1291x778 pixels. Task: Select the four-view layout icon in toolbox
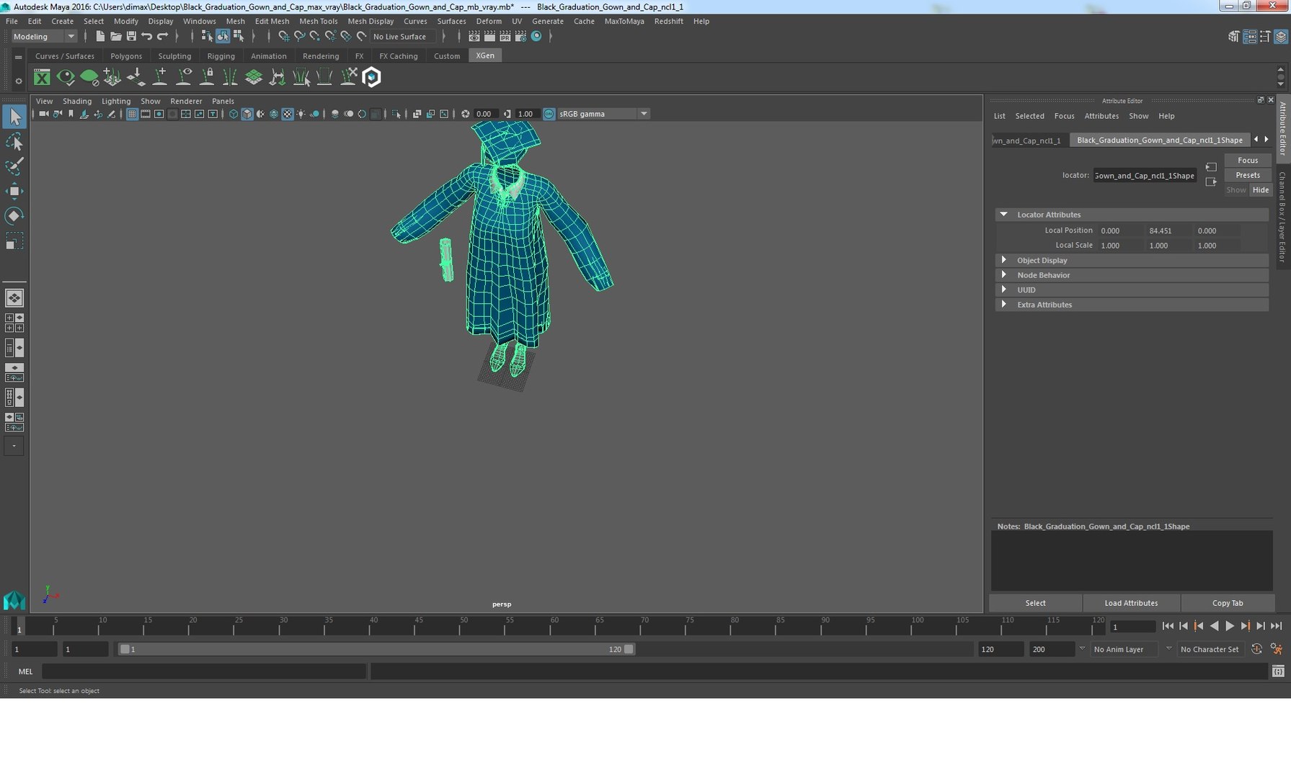click(14, 323)
